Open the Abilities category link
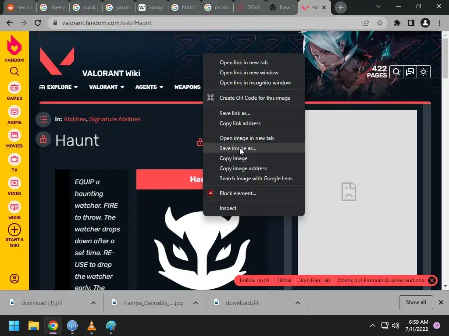The height and width of the screenshot is (336, 449). 75,119
